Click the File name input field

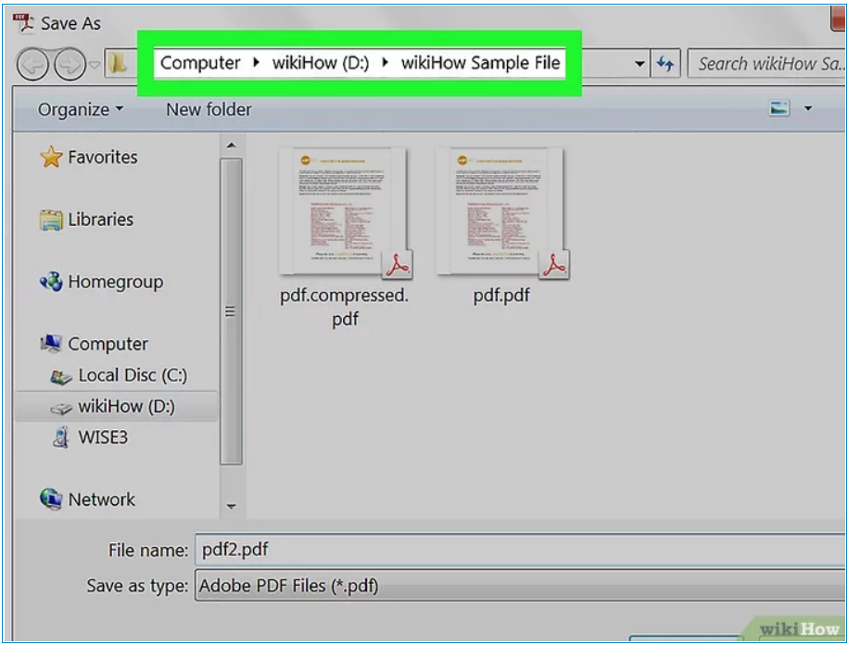[520, 550]
